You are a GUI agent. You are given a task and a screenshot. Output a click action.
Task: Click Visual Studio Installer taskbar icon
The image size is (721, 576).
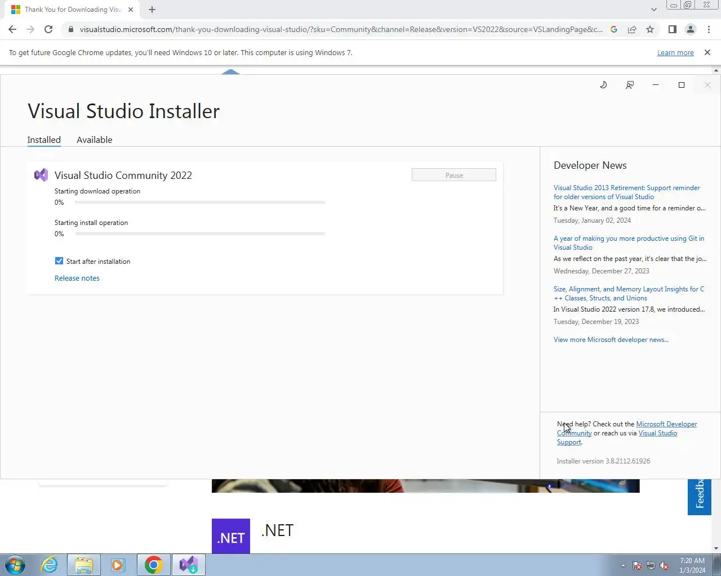189,565
